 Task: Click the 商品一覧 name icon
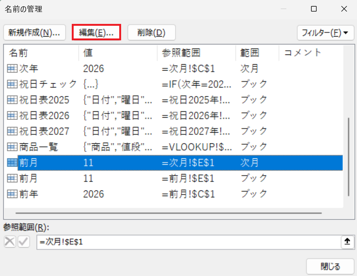pyautogui.click(x=12, y=147)
